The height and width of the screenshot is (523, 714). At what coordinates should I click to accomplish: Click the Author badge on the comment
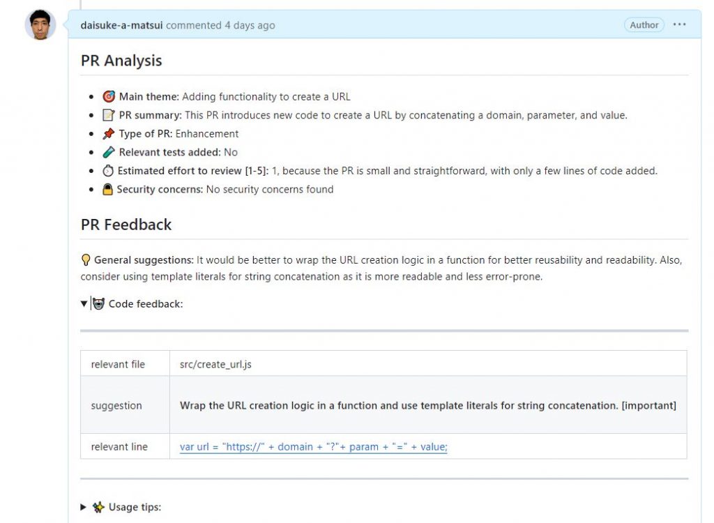click(644, 25)
